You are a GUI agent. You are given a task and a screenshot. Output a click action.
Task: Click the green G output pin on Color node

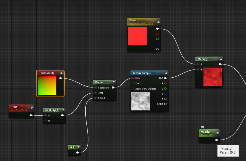pos(158,39)
